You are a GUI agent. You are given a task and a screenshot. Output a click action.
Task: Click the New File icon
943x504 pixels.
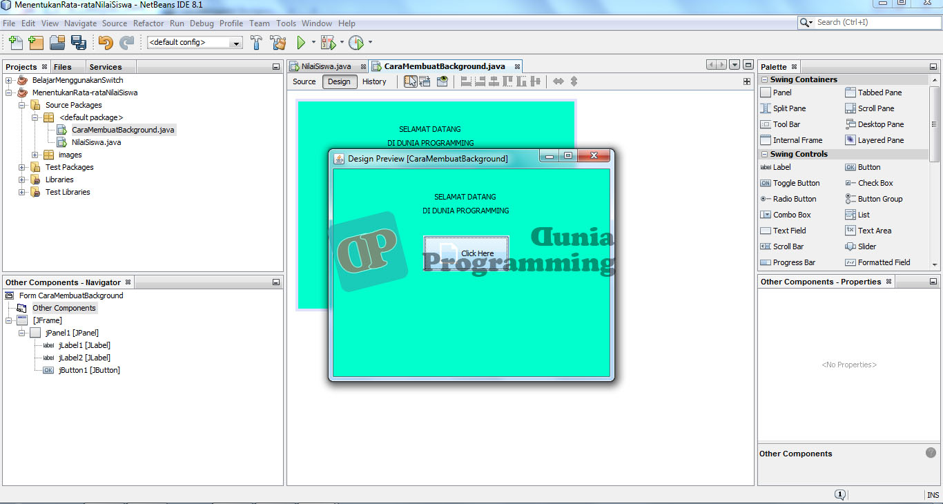point(14,42)
